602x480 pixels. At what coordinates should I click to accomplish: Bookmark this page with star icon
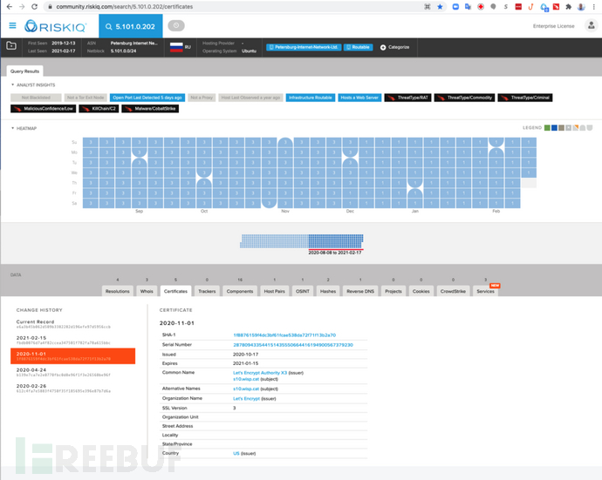point(440,6)
